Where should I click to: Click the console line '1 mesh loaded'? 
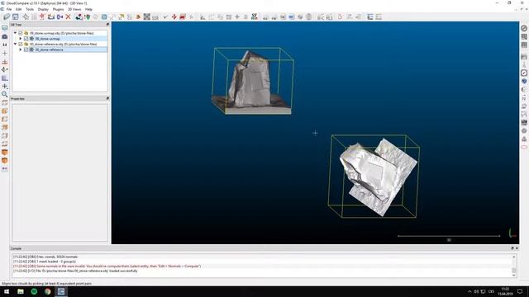(45, 262)
